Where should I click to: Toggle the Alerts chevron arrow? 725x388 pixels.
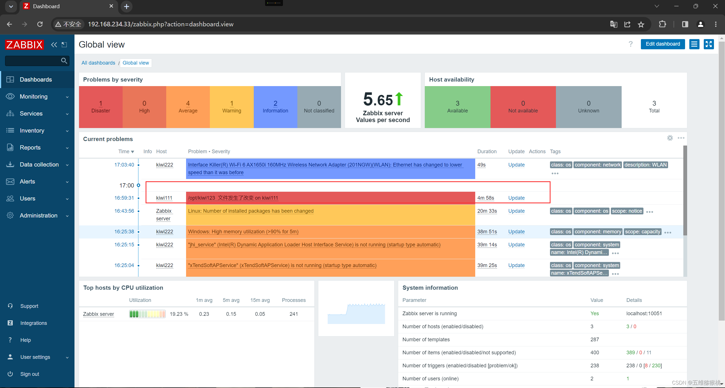coord(67,182)
